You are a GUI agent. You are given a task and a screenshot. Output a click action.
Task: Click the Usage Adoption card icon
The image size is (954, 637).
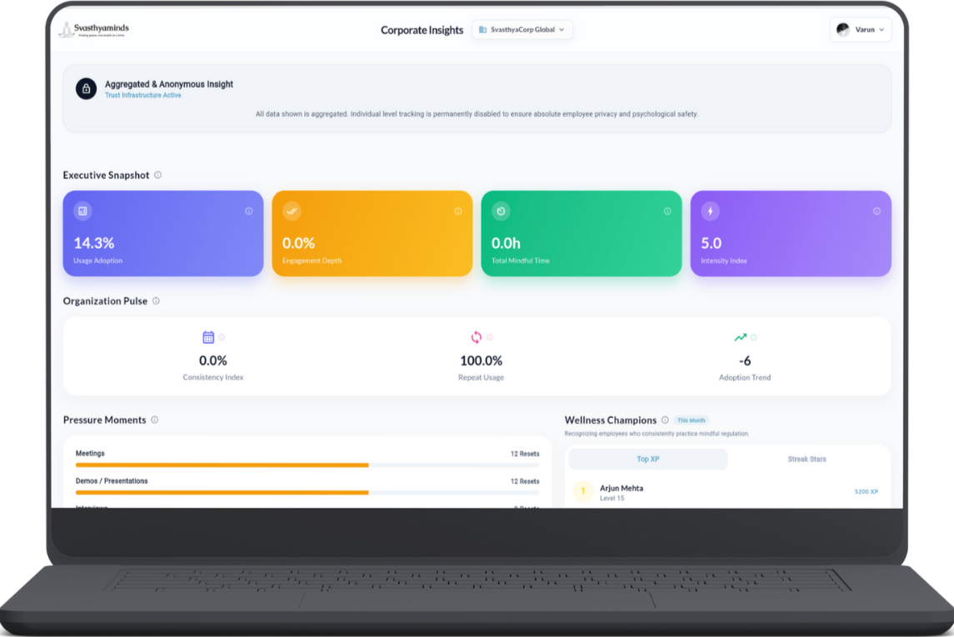82,212
